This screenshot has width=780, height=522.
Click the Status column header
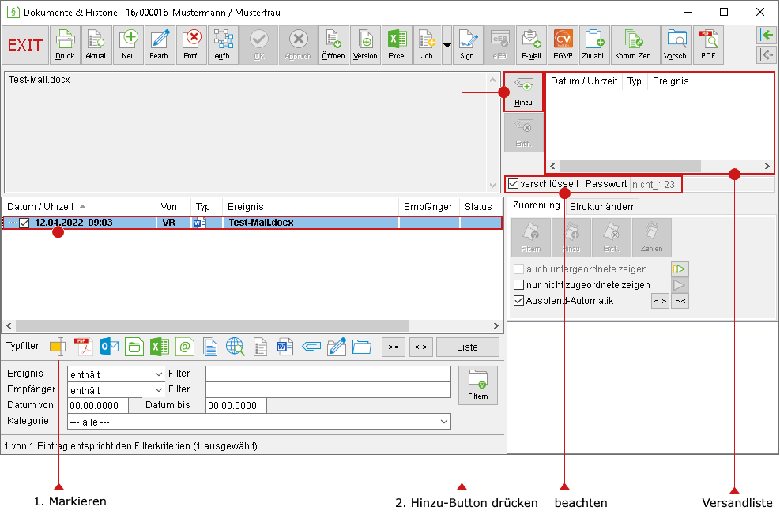tap(479, 207)
